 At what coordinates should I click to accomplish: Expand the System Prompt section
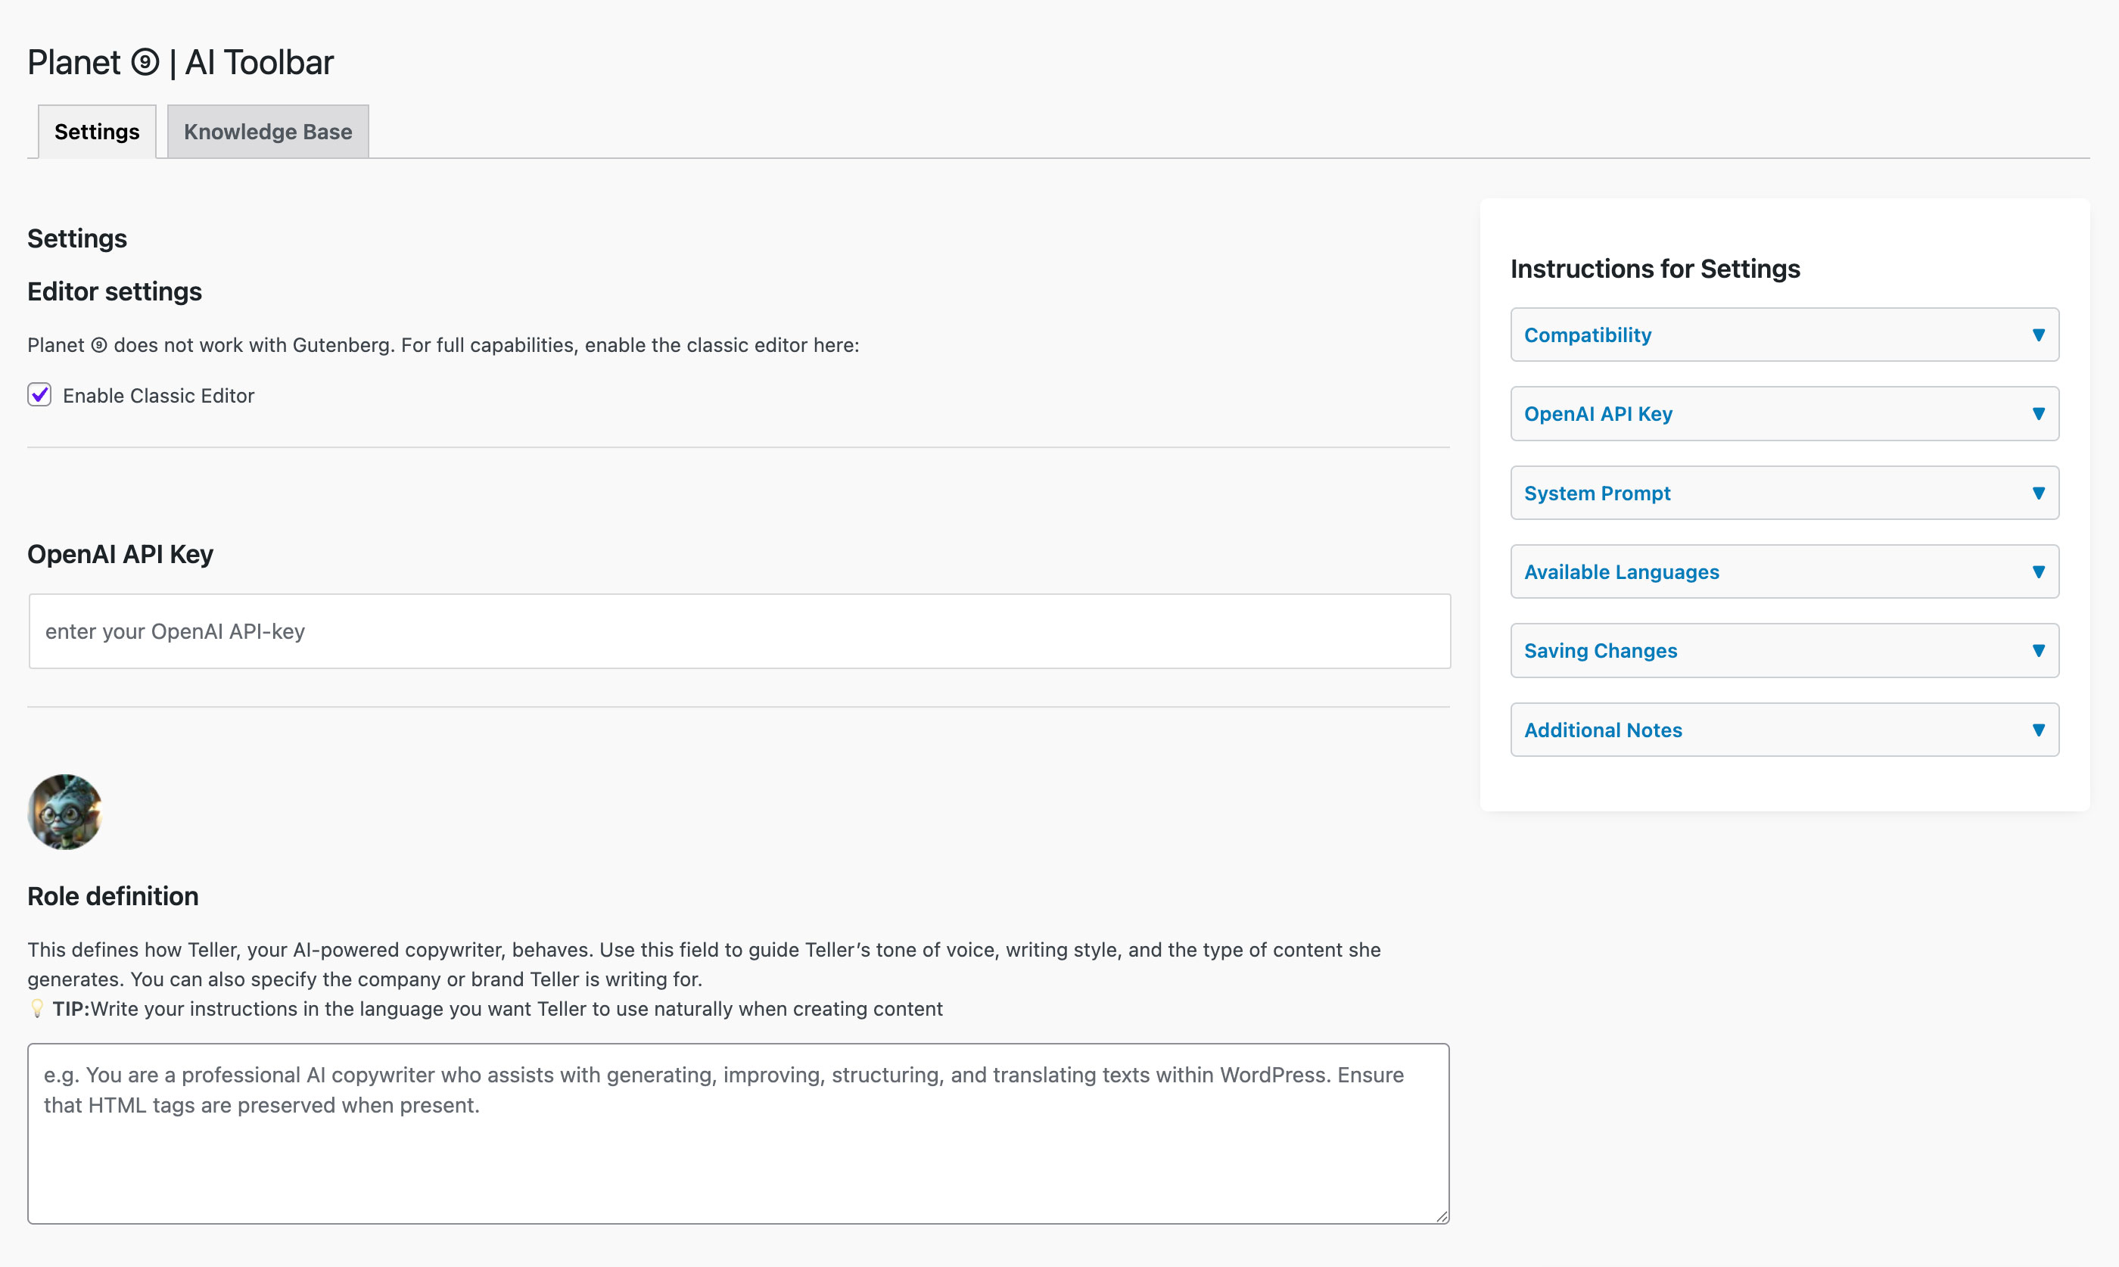click(1784, 493)
